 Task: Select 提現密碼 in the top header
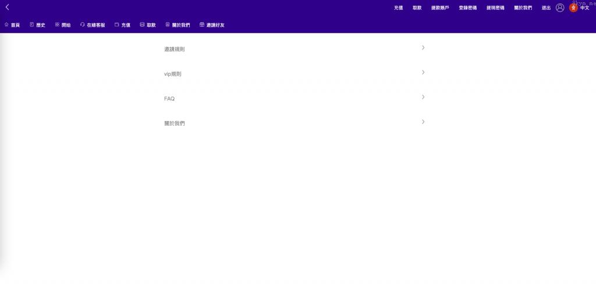495,8
